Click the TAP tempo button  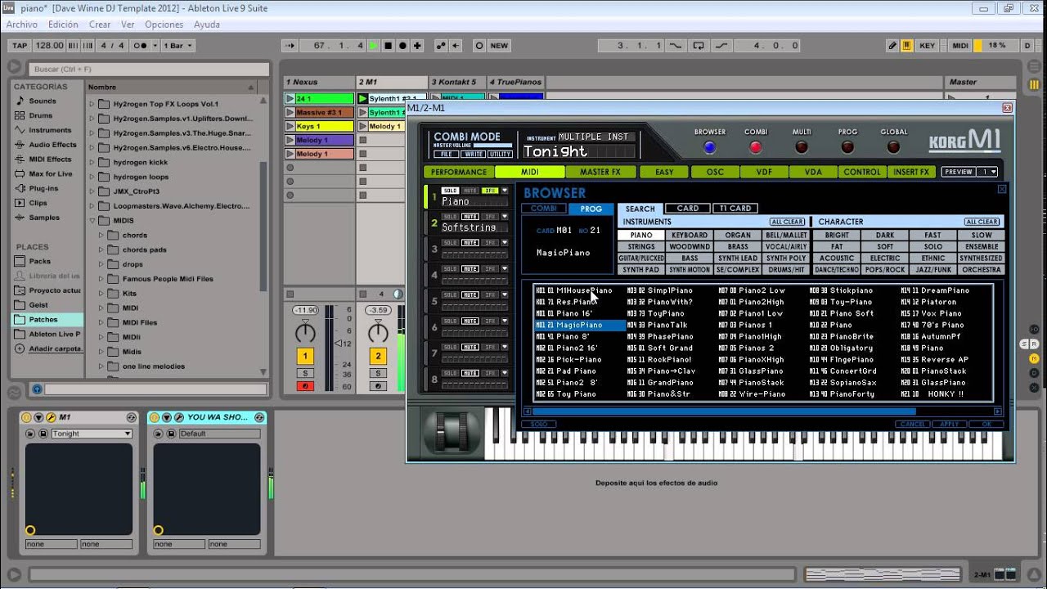(19, 46)
